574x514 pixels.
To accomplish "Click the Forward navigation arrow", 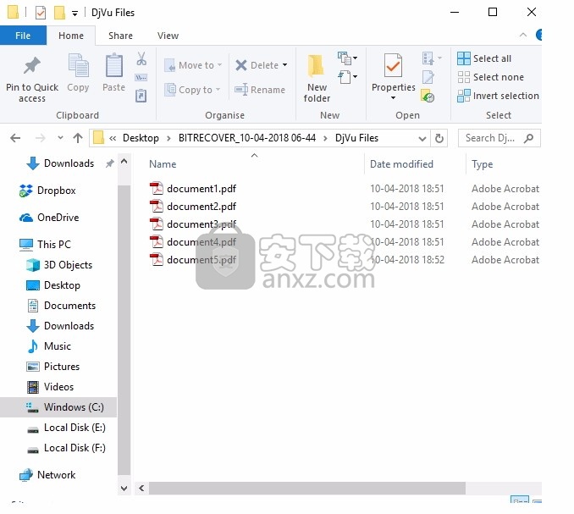I will point(41,138).
